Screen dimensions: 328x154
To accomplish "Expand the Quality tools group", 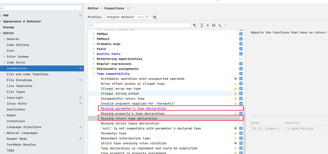I will tap(94, 54).
